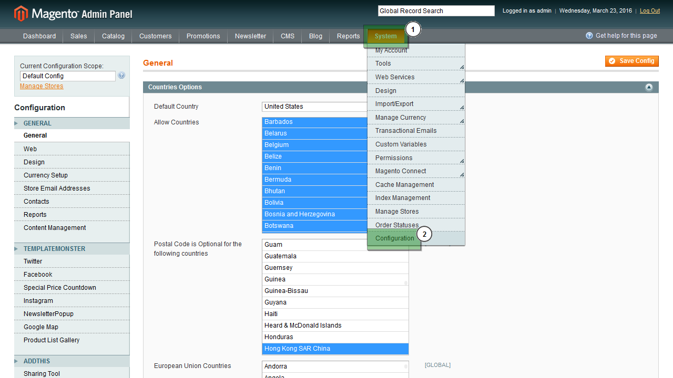Select Design in System menu

tap(416, 91)
